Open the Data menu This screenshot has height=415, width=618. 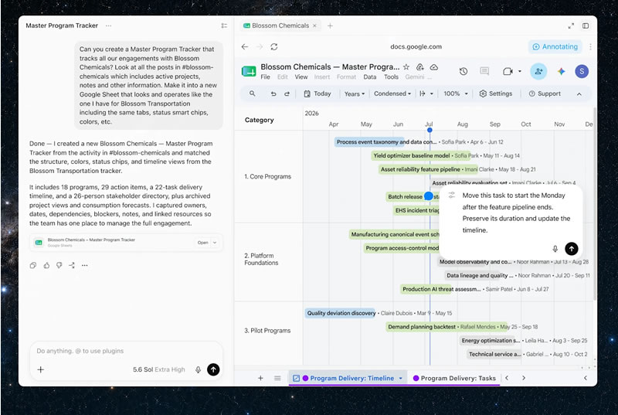tap(370, 77)
